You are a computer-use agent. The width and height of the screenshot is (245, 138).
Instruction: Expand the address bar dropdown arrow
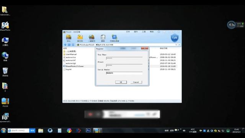pos(179,45)
